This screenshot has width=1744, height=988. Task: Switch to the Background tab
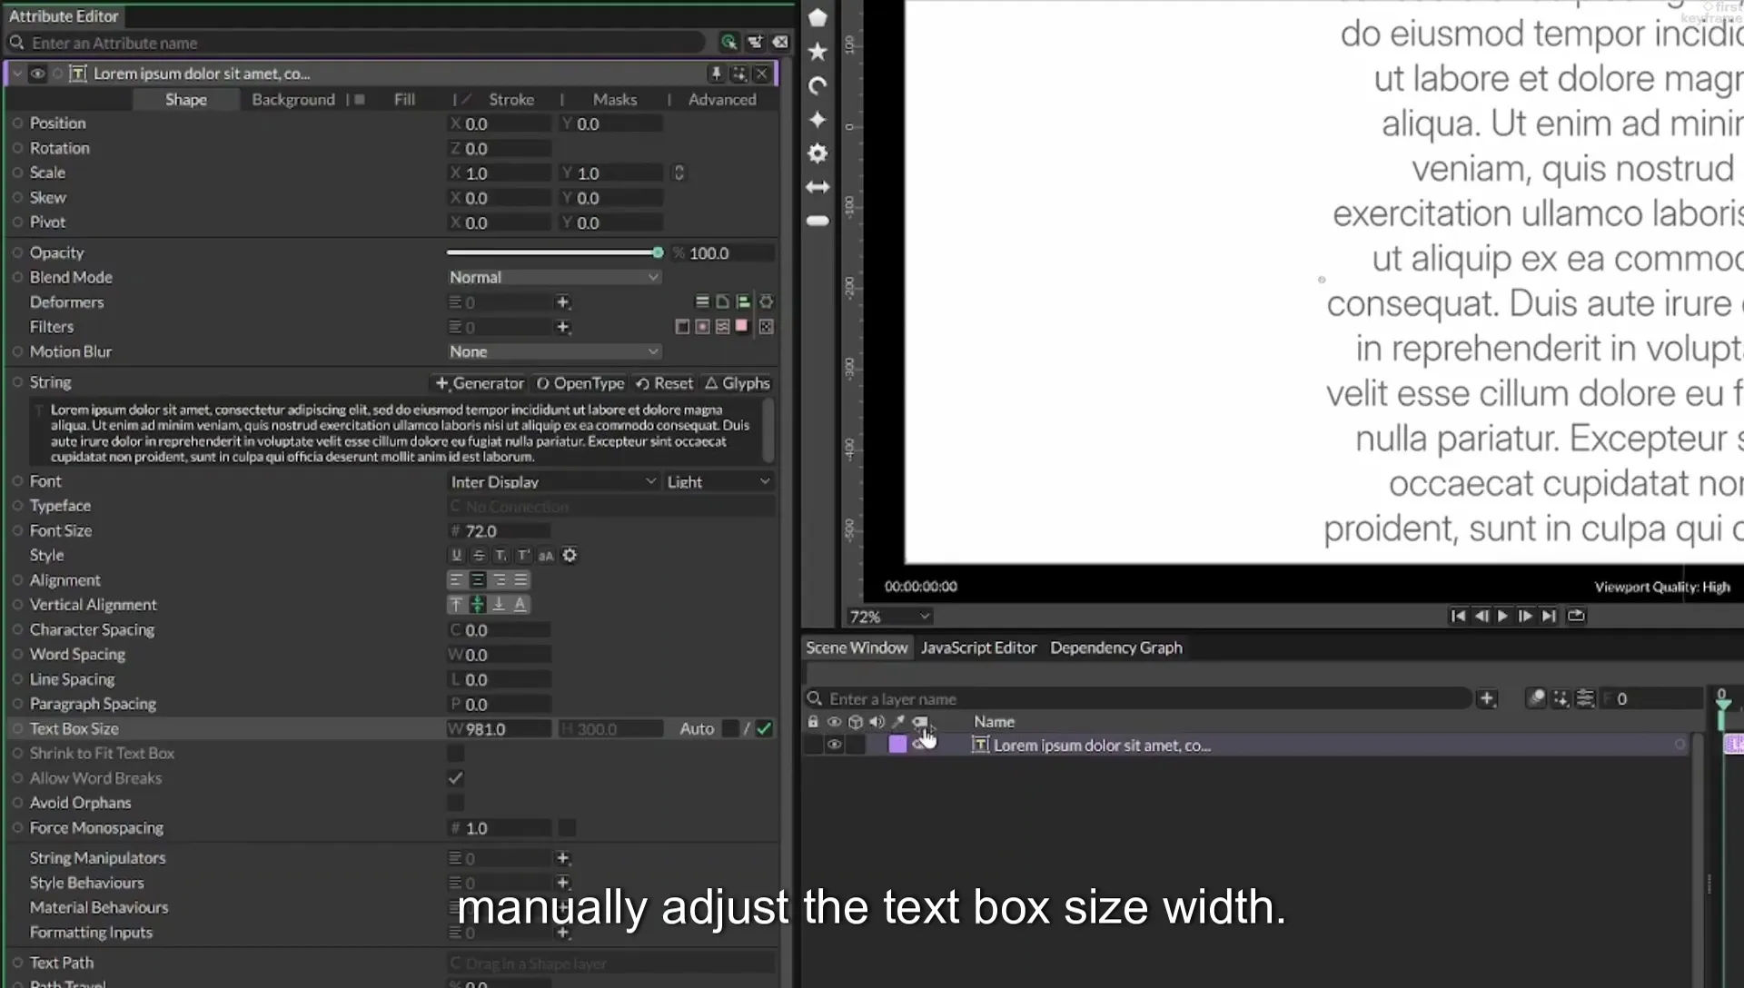coord(293,100)
